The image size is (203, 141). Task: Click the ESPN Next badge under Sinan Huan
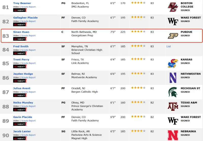tap(20, 39)
